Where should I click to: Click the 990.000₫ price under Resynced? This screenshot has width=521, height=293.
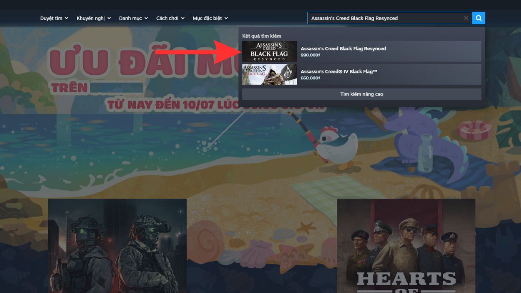(310, 56)
